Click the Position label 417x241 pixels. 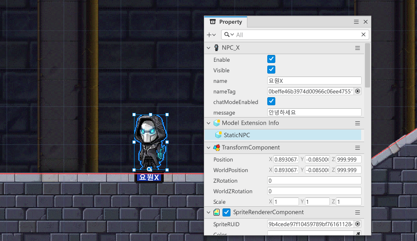tap(223, 159)
